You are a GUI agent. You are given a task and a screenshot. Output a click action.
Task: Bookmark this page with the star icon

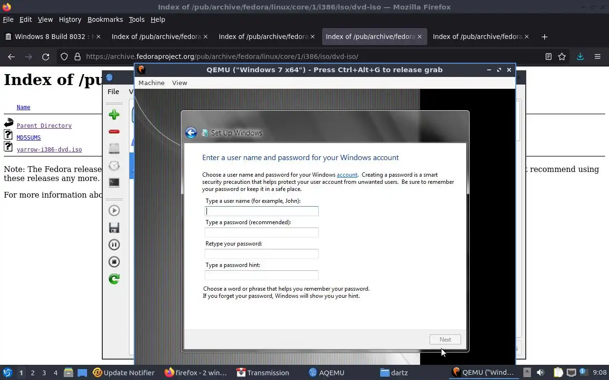(562, 57)
